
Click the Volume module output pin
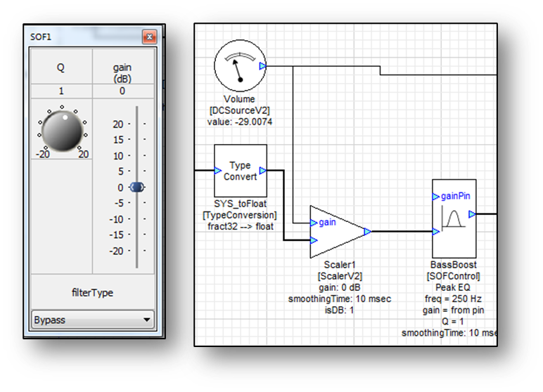(x=262, y=67)
